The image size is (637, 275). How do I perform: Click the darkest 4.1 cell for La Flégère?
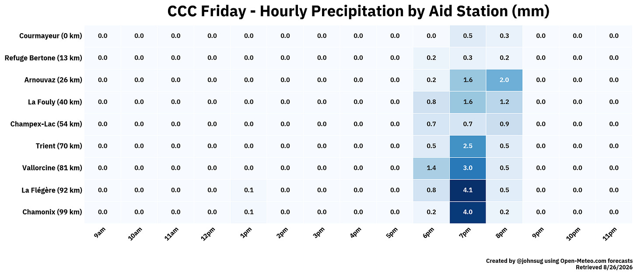coord(468,190)
